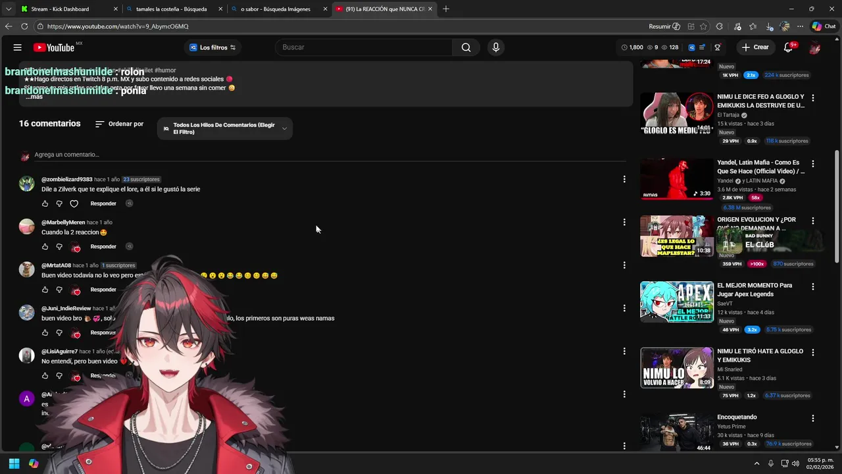
Task: Reload the page with refresh button
Action: click(24, 26)
